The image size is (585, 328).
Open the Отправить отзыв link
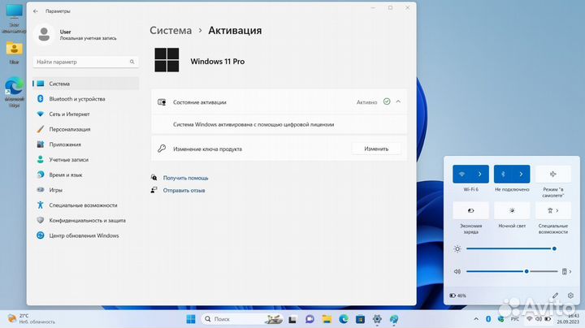(x=184, y=191)
